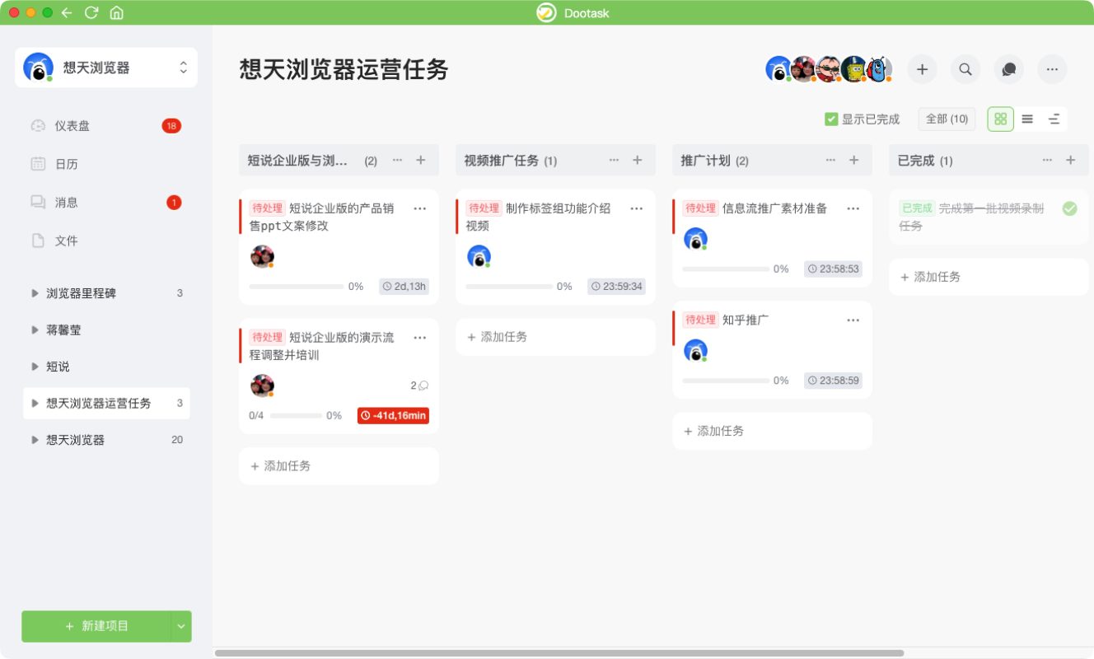Toggle the green completed checkmark on 完成第一批视频录制任务
The width and height of the screenshot is (1094, 659).
[x=1069, y=209]
